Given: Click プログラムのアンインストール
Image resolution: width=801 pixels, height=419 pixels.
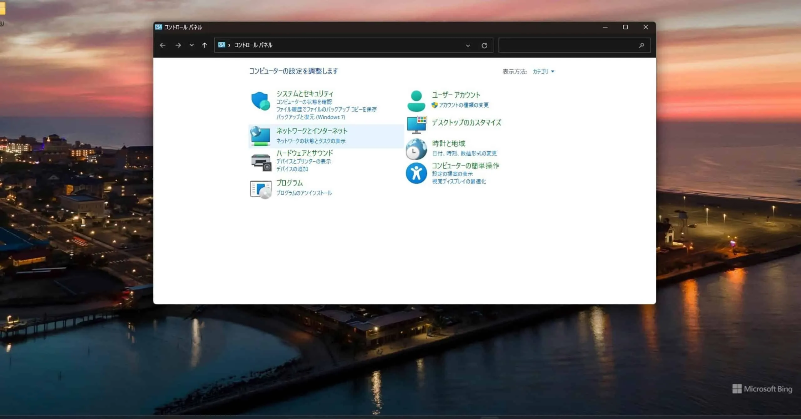Looking at the screenshot, I should click(x=304, y=193).
